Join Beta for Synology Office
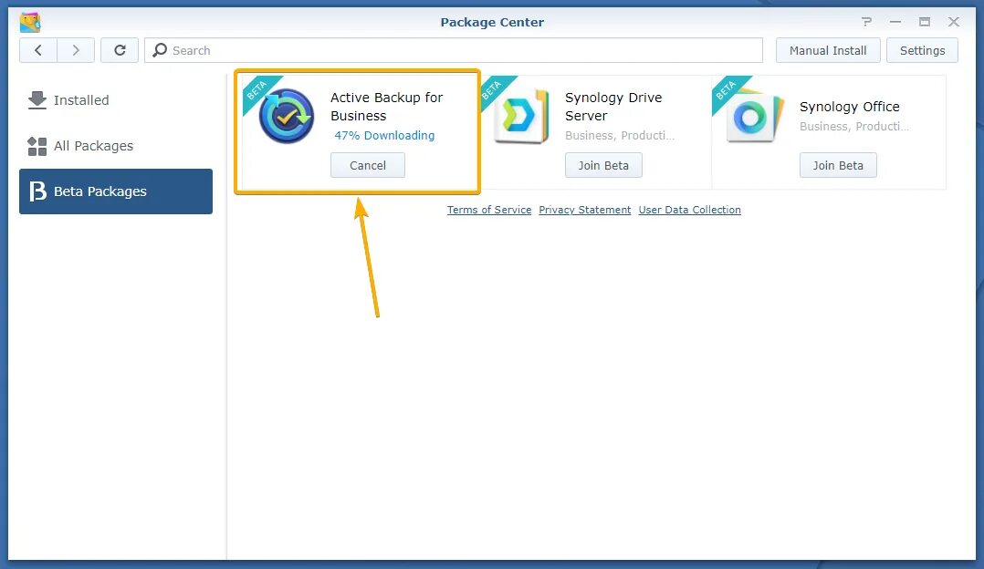Viewport: 984px width, 569px height. 838,165
